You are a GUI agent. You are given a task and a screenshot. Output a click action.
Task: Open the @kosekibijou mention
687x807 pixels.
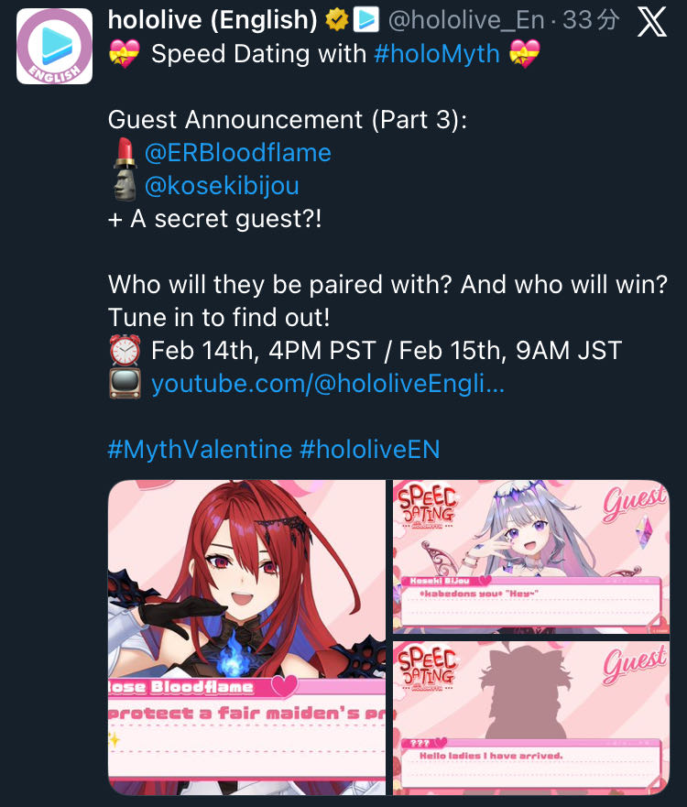tap(222, 186)
